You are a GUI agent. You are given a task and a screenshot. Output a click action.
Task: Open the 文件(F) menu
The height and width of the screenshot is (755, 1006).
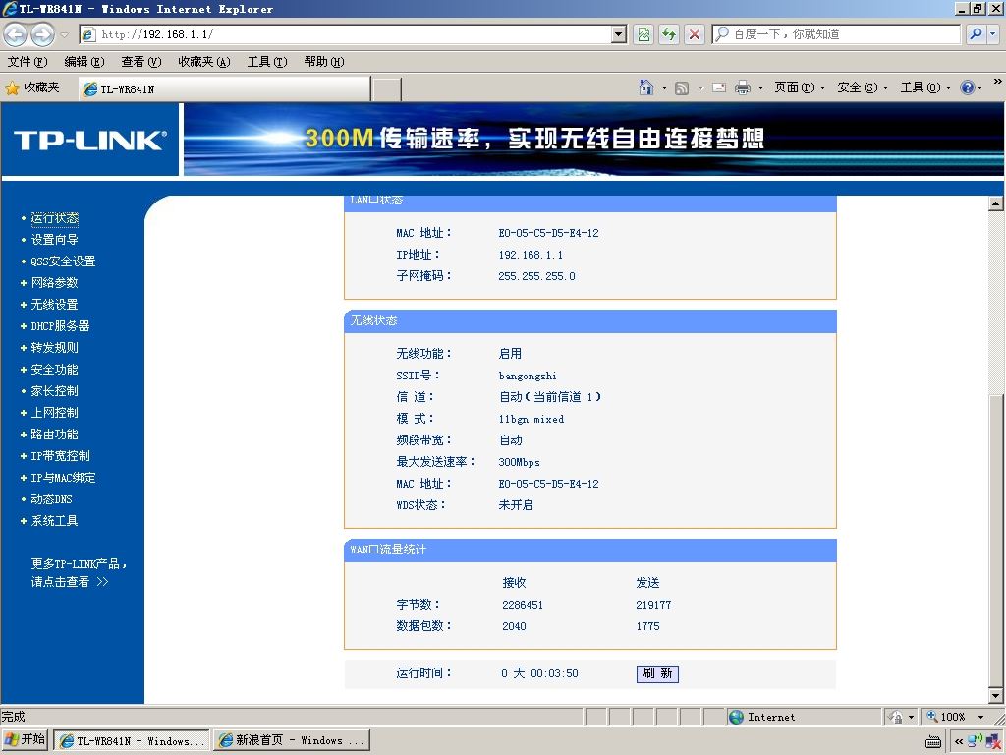pyautogui.click(x=28, y=62)
